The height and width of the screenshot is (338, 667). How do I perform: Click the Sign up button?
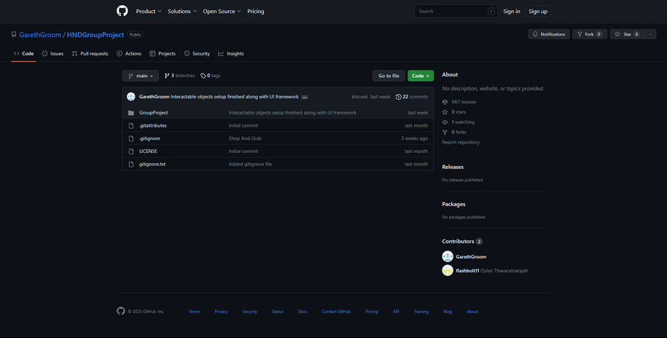538,12
